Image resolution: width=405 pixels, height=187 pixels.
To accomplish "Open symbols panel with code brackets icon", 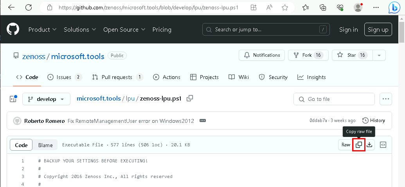I will [x=383, y=145].
